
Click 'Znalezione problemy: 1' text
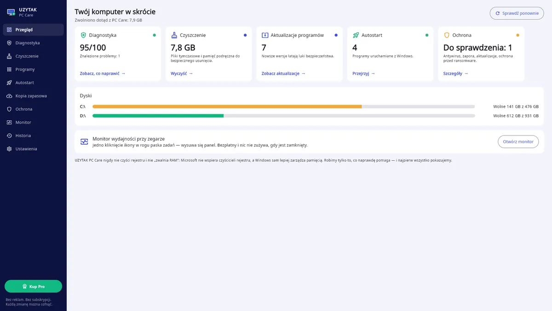[x=100, y=56]
